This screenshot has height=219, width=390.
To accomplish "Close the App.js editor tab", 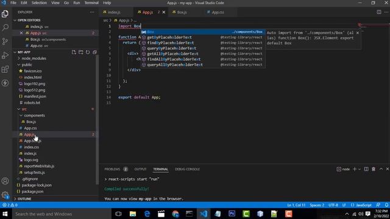I will click(164, 12).
